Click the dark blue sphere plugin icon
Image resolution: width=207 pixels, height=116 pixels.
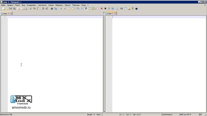(x=136, y=9)
